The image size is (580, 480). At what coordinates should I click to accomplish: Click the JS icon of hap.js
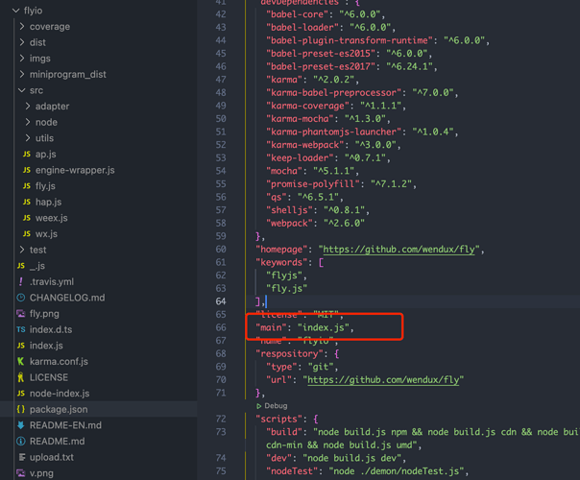tap(27, 202)
